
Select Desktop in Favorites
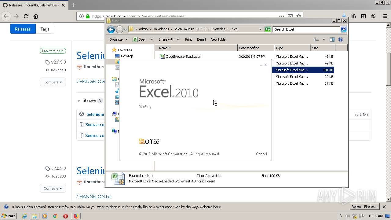click(127, 56)
